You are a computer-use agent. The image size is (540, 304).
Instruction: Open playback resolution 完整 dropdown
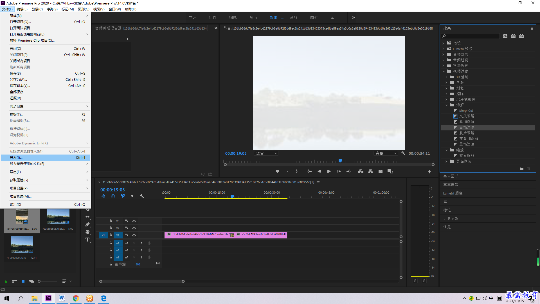pos(386,153)
